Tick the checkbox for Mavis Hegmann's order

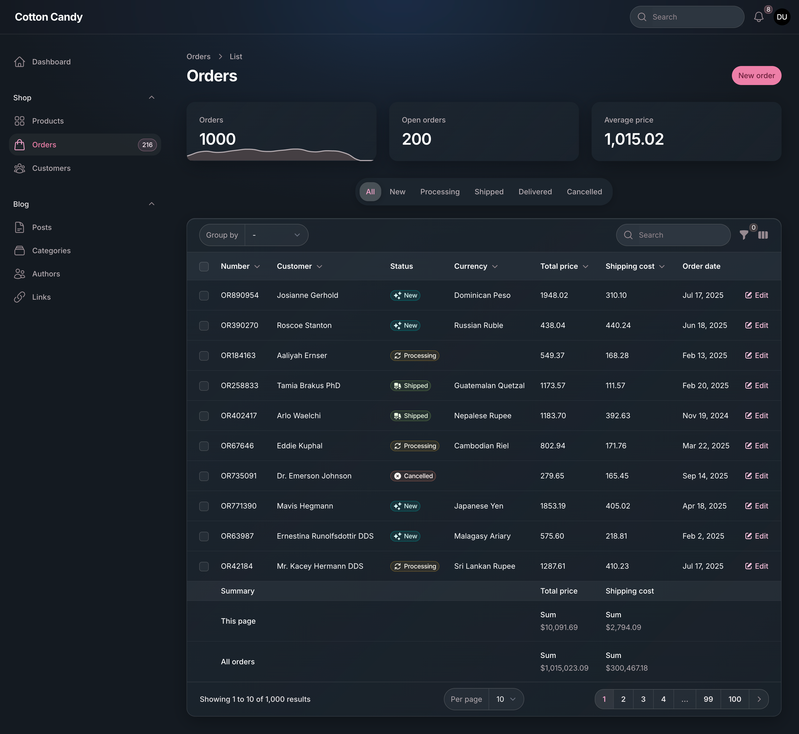pos(204,506)
